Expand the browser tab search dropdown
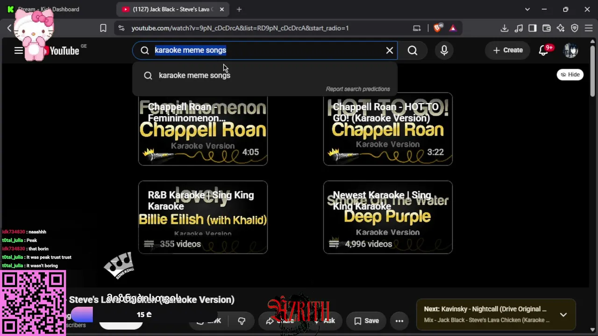The height and width of the screenshot is (336, 598). 527,9
